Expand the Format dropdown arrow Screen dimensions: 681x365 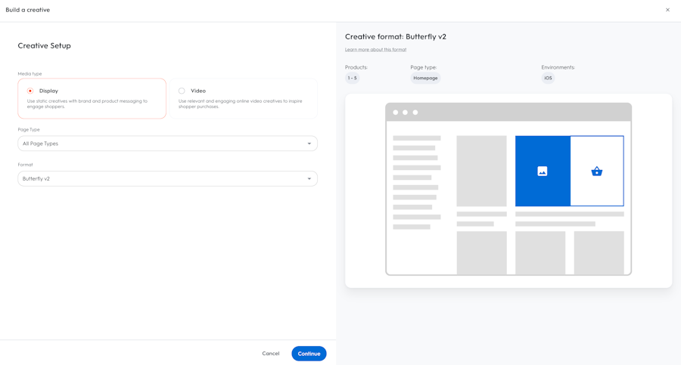309,179
